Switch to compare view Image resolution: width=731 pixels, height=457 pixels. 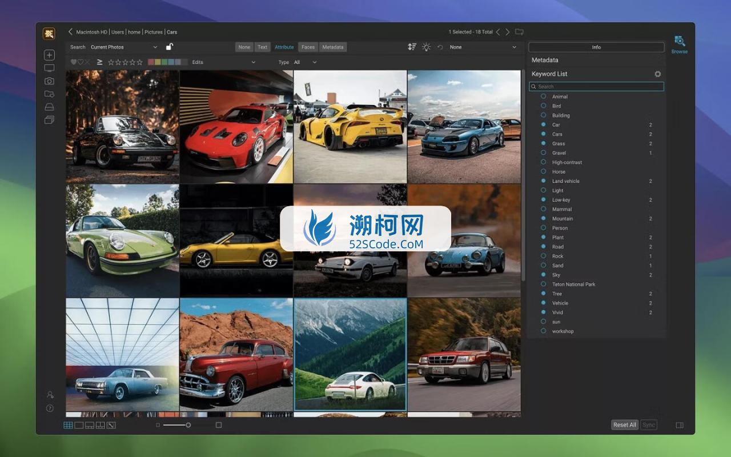coord(101,425)
